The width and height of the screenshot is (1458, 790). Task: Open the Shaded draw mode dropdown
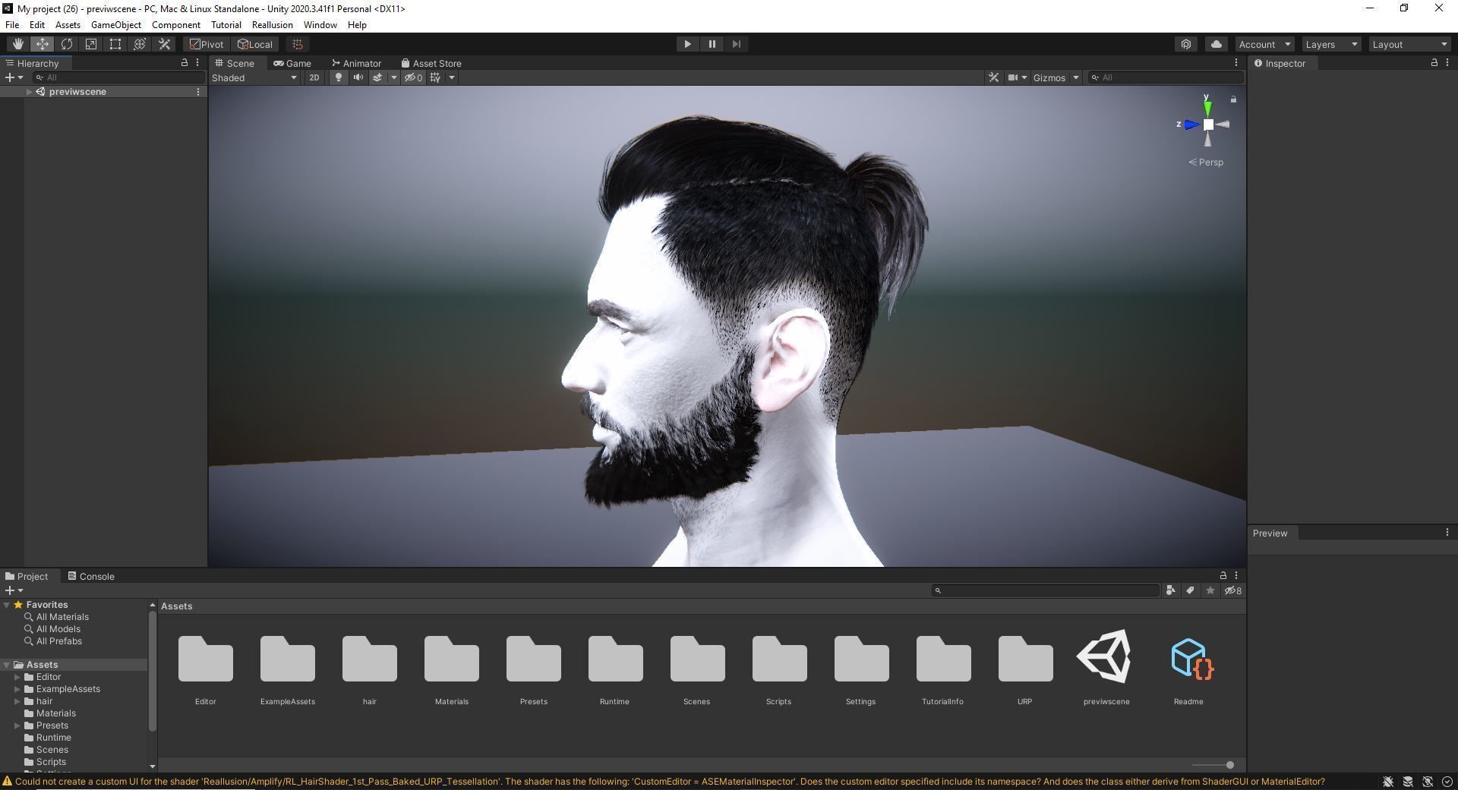click(254, 77)
